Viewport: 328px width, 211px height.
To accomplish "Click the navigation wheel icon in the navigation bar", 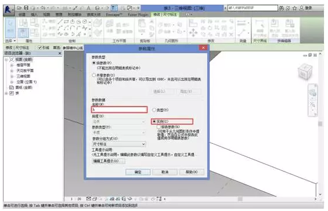I will pyautogui.click(x=313, y=92).
